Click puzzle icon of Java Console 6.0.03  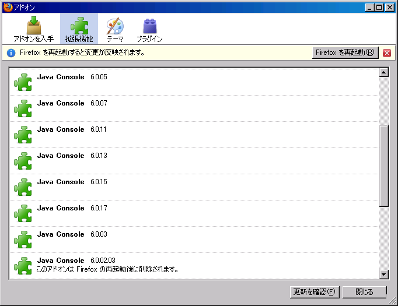pos(23,240)
